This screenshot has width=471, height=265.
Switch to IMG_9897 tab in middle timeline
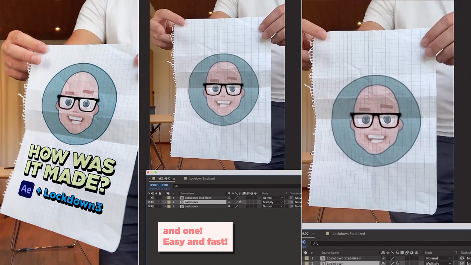click(164, 179)
